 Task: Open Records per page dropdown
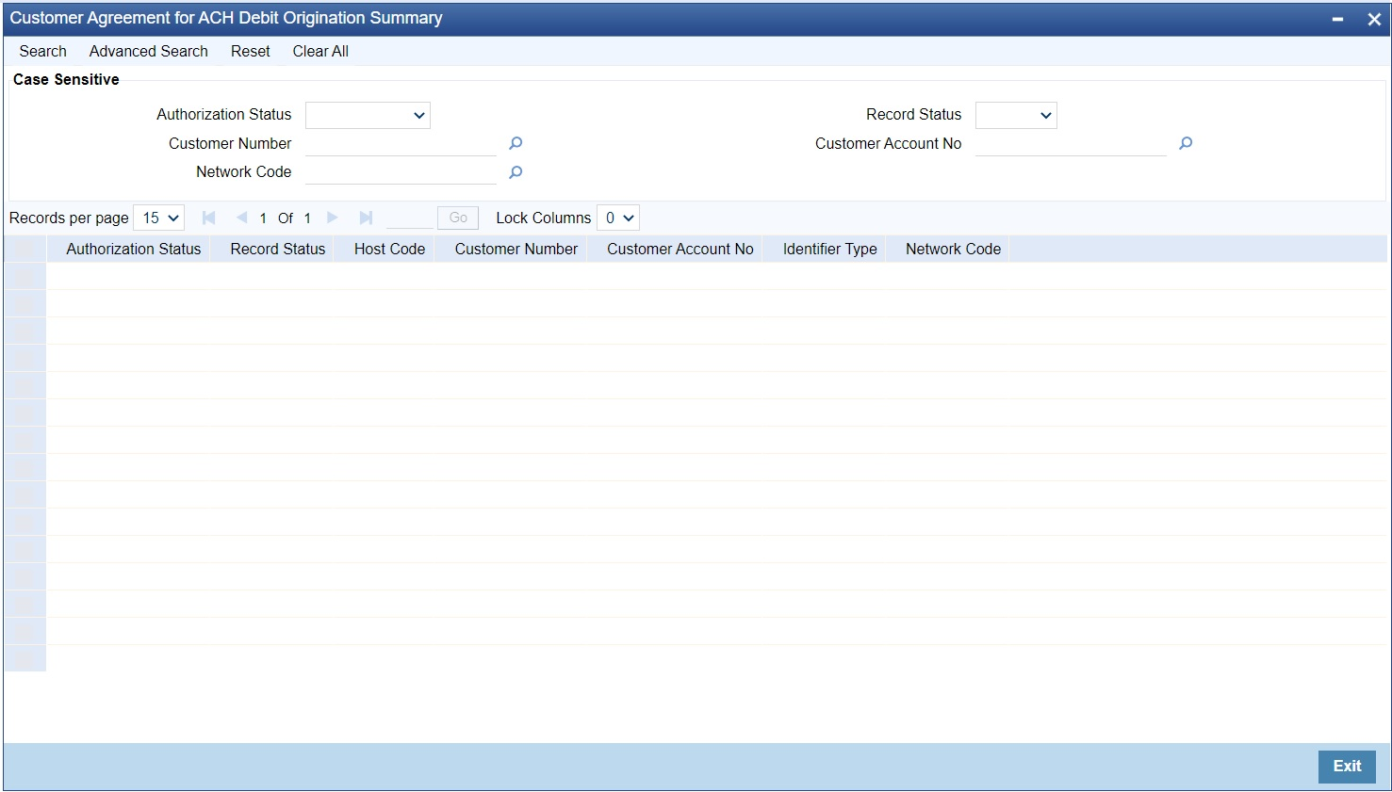(x=159, y=218)
